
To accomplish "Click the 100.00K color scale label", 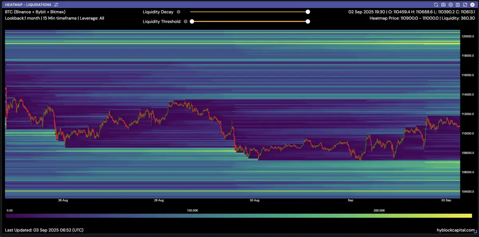I will coord(193,210).
